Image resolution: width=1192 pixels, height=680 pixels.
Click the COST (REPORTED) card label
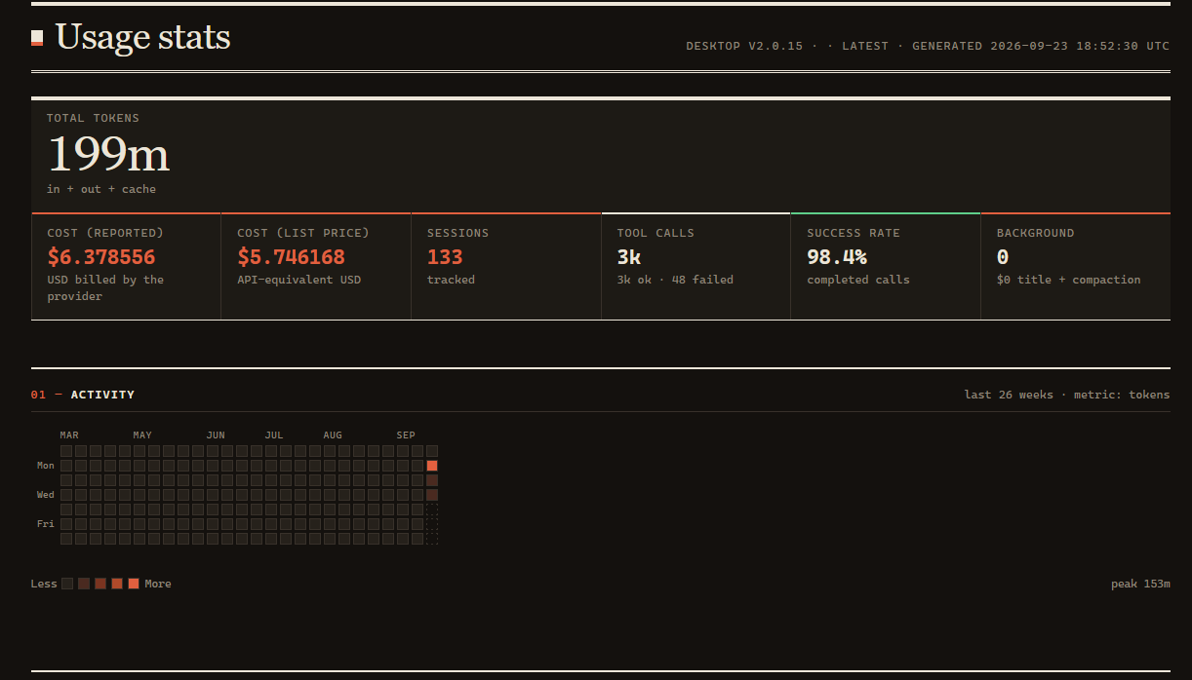click(x=105, y=233)
